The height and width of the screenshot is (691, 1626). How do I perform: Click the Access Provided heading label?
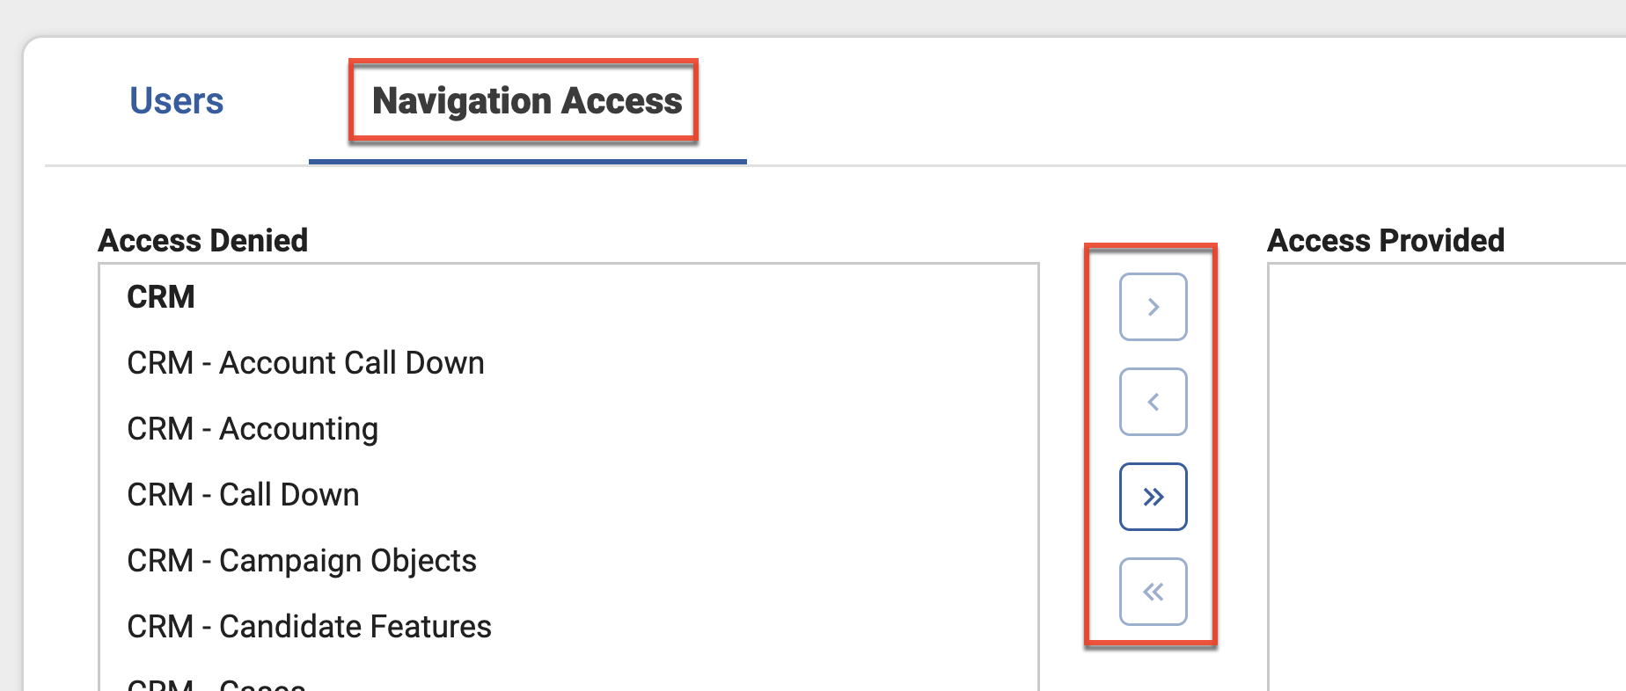pos(1385,240)
